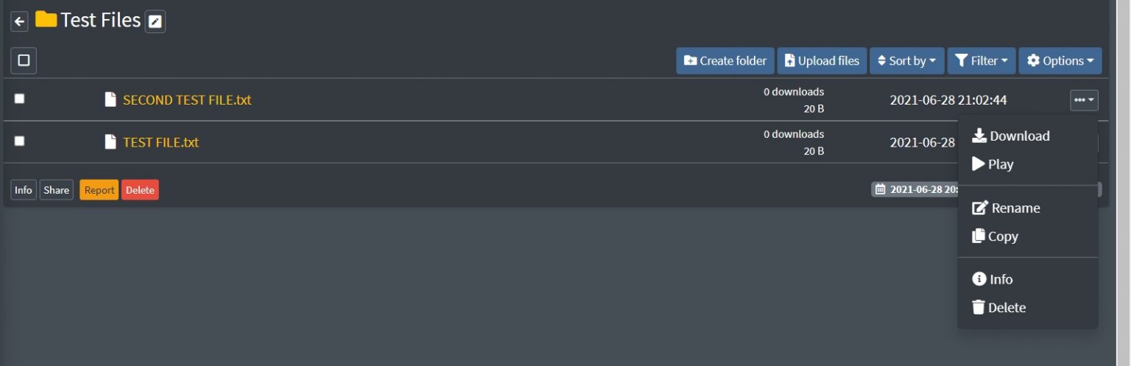Collapse the three-dots file actions menu
The image size is (1131, 366).
click(1084, 100)
